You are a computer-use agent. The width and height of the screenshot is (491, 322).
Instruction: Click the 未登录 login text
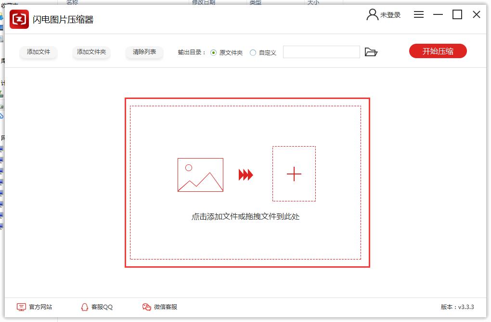pos(390,15)
